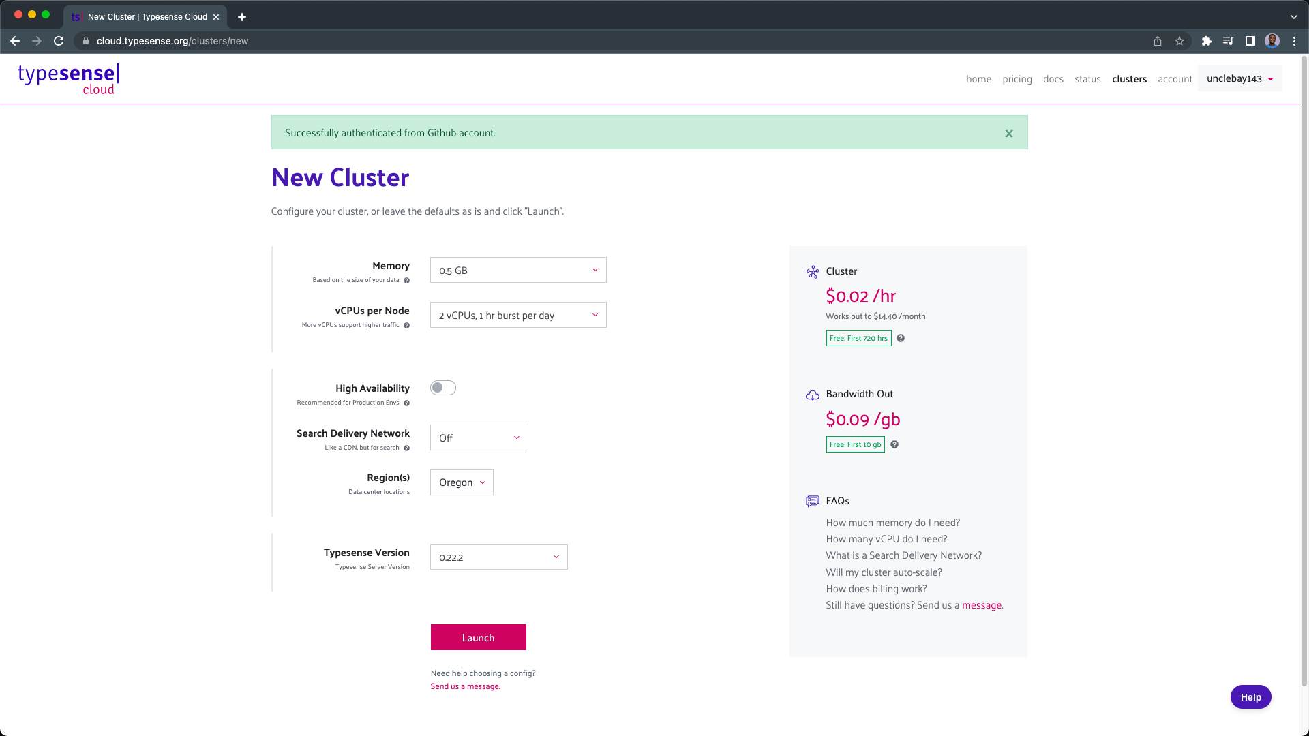
Task: Click the Chrome profile avatar
Action: click(1272, 41)
